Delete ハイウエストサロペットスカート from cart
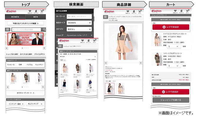The height and width of the screenshot is (116, 198). [184, 47]
